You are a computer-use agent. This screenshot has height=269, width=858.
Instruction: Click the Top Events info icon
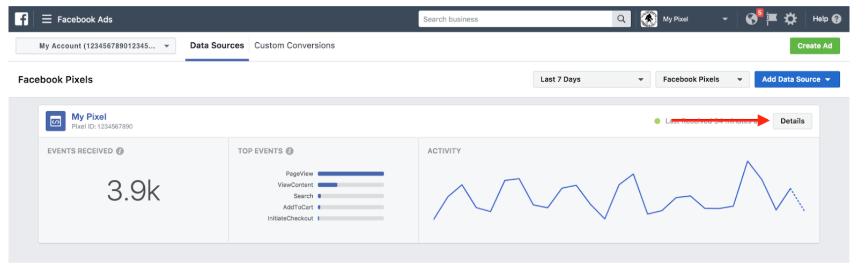(290, 151)
